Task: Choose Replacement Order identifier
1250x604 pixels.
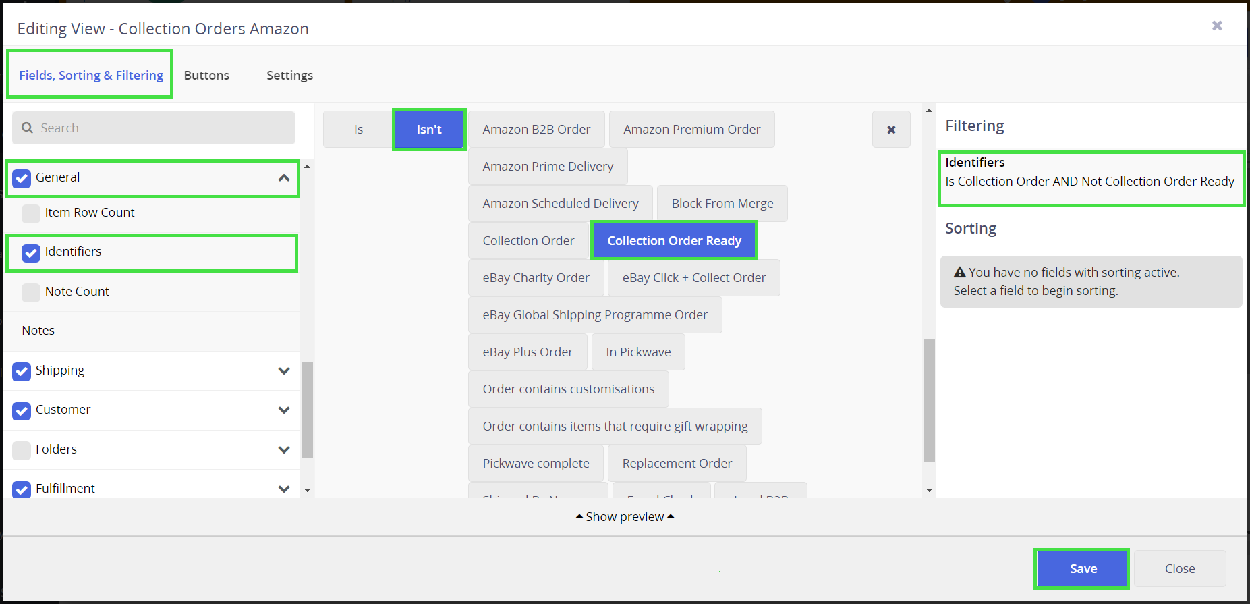Action: 677,464
